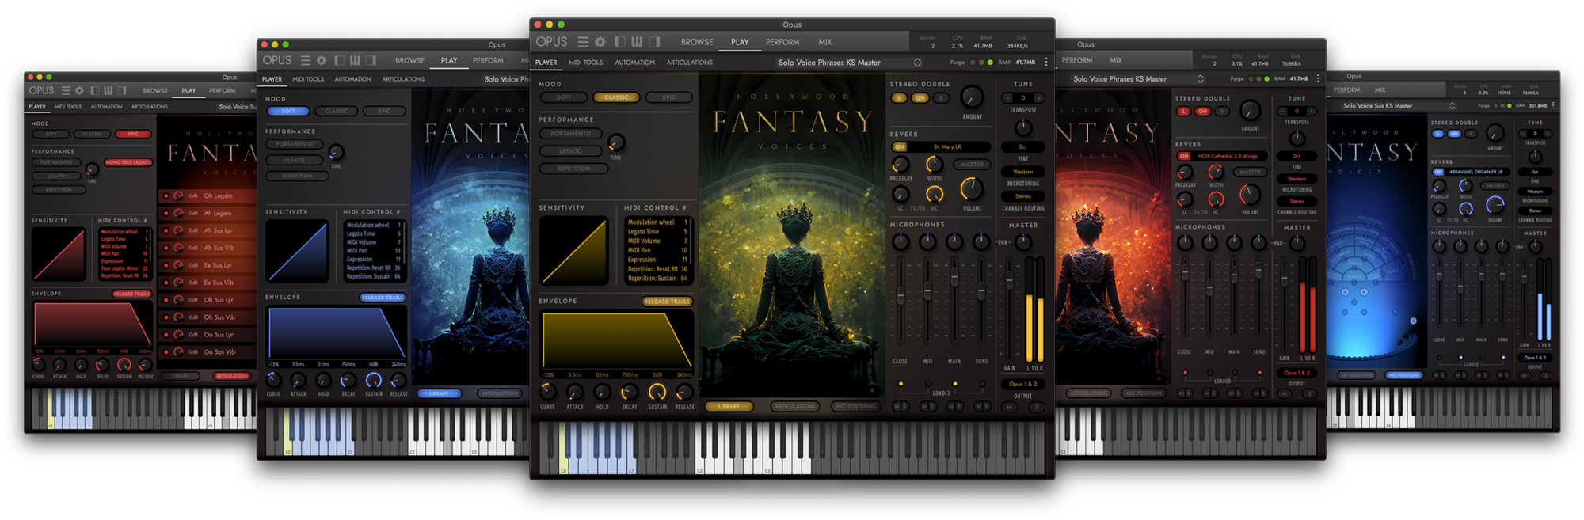Screen dimensions: 1584x520
Task: Toggle keyboard panel icon in center window toolbar
Action: tap(637, 42)
